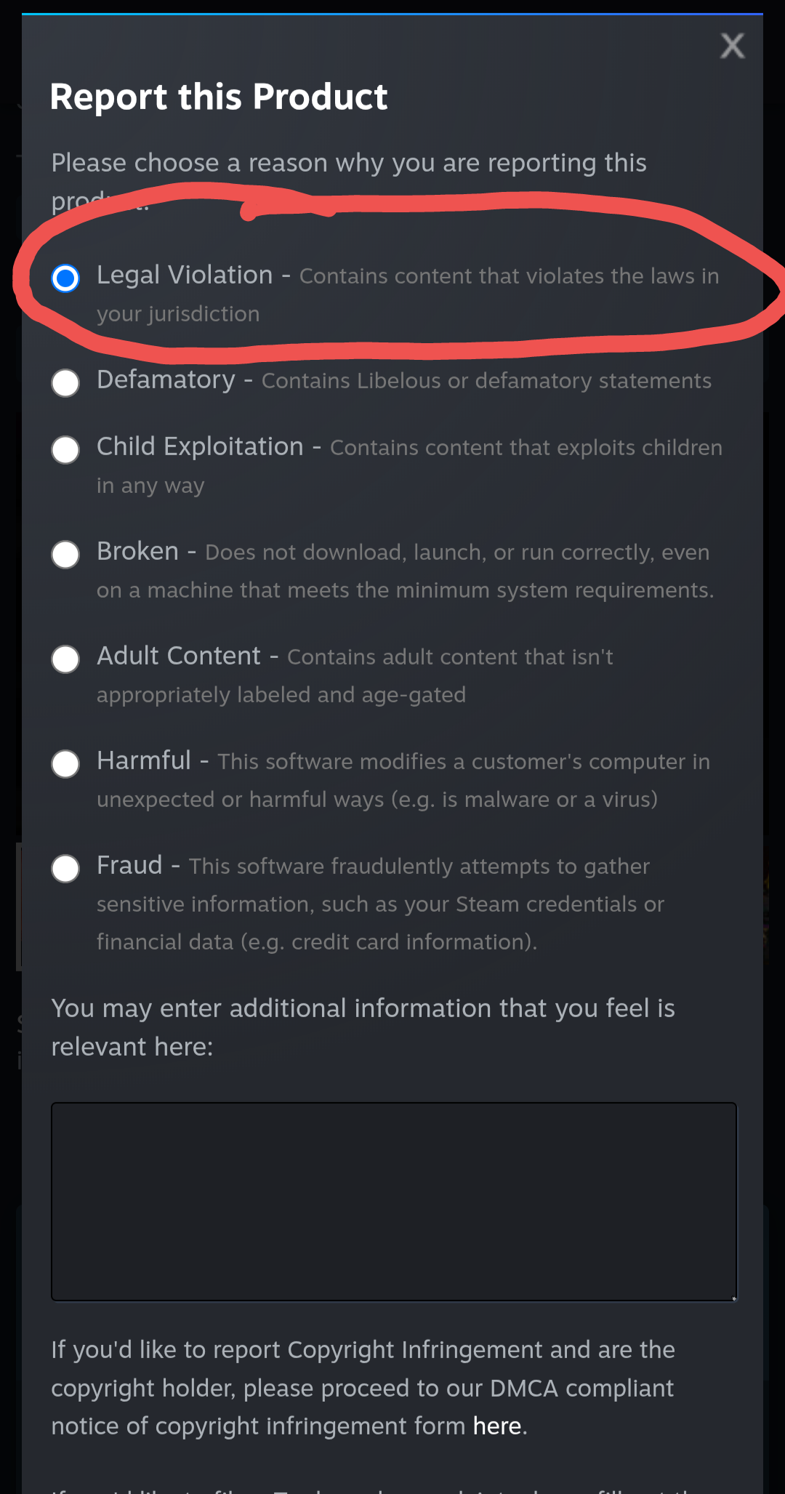
Task: Select the Legal Violation radio button
Action: click(65, 278)
